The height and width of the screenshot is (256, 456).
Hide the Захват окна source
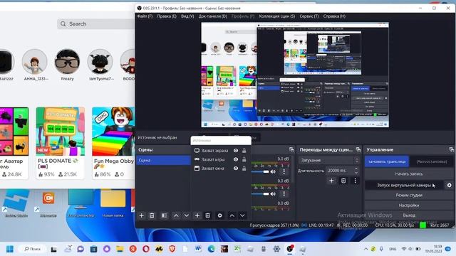pos(236,169)
